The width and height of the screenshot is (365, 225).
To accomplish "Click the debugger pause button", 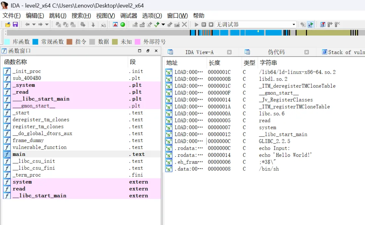I will (x=204, y=25).
